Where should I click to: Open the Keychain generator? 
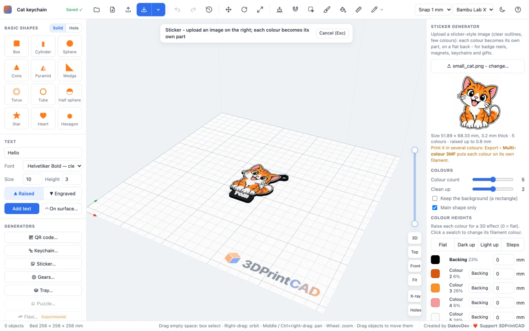pos(43,251)
